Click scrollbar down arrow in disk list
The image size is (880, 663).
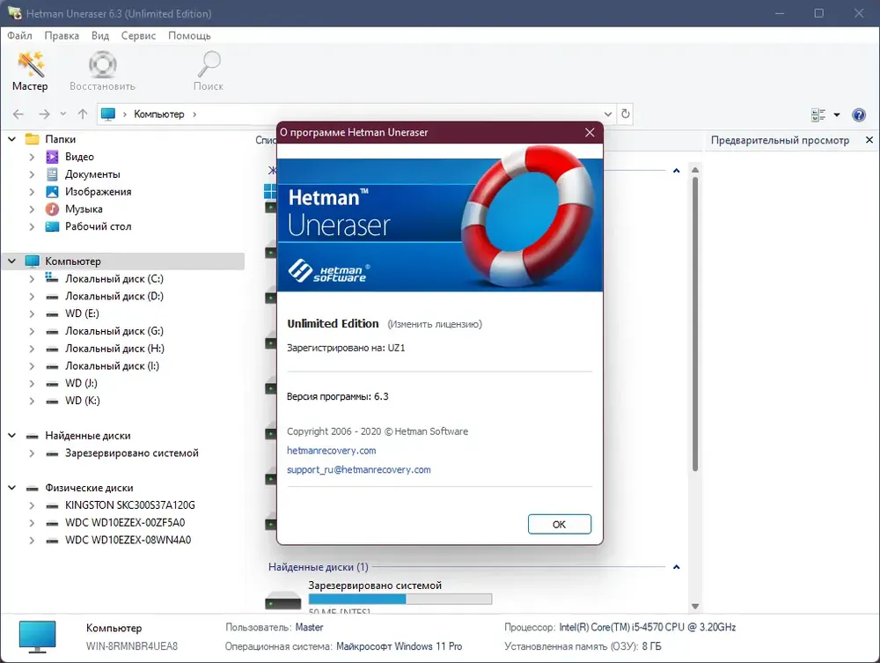(x=695, y=607)
